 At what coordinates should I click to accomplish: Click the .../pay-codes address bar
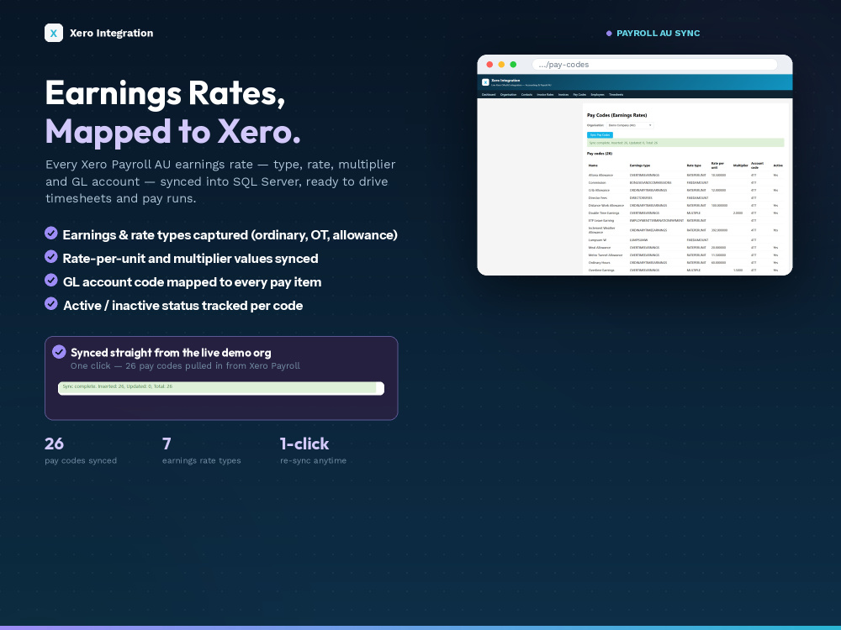tap(654, 65)
